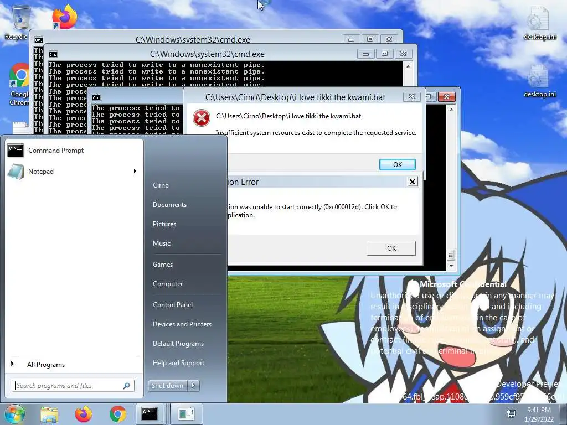Click the Shut down button
The height and width of the screenshot is (425, 567).
pos(167,386)
